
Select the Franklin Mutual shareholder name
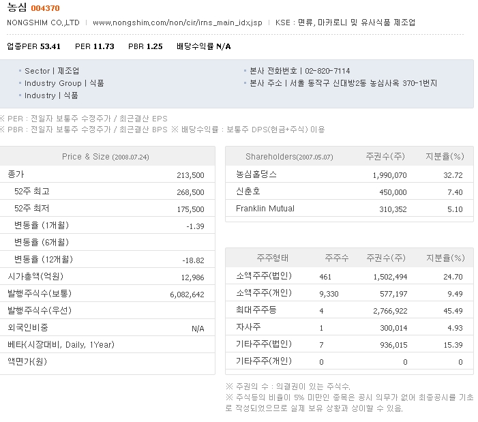click(x=265, y=209)
